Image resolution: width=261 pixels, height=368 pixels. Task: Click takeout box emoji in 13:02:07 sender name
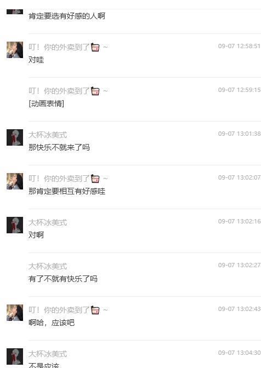pos(95,179)
